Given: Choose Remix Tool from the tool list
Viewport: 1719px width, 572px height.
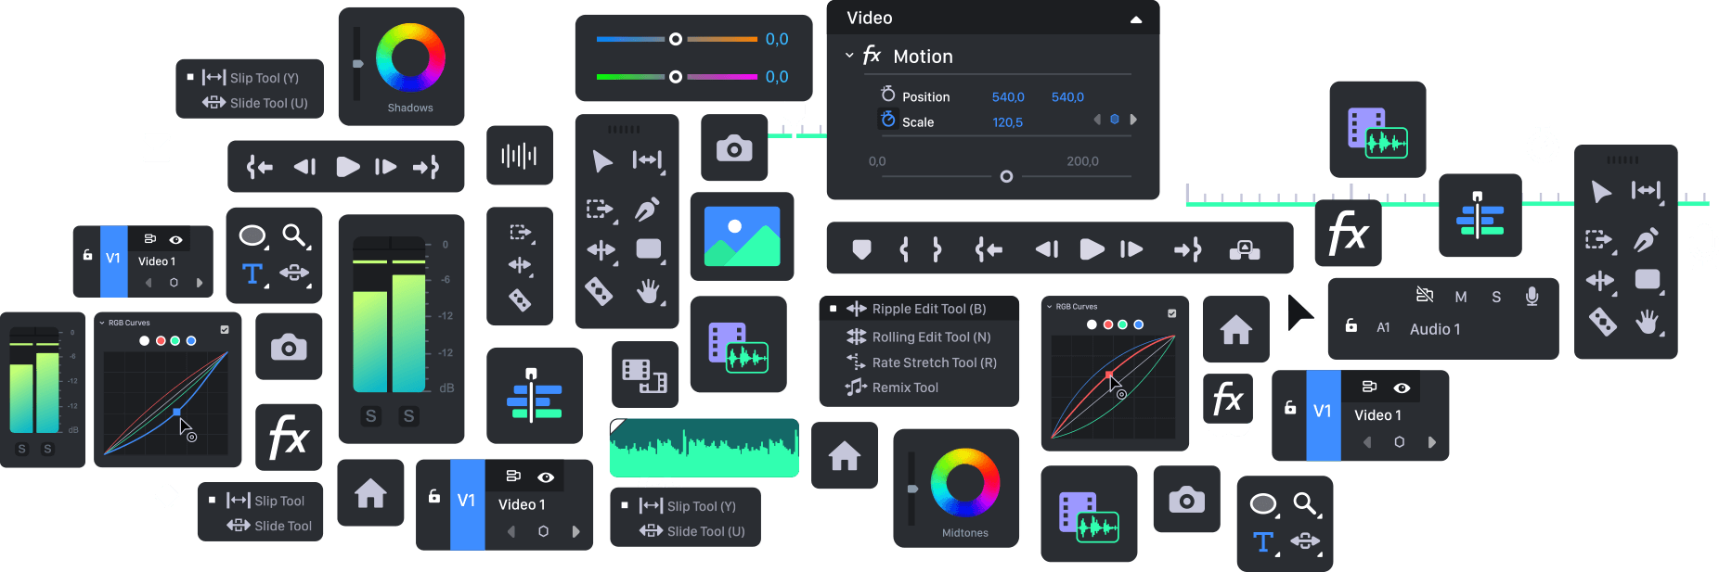Looking at the screenshot, I should [x=905, y=388].
